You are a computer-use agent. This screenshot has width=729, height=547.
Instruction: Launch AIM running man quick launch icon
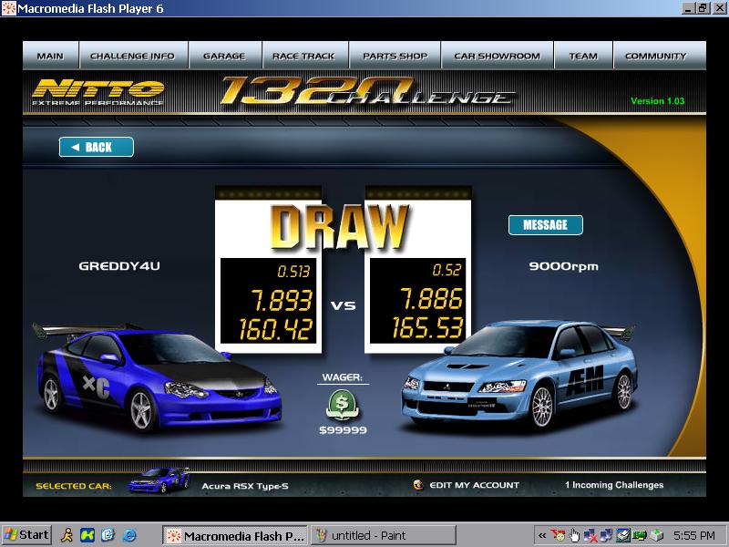tap(67, 535)
